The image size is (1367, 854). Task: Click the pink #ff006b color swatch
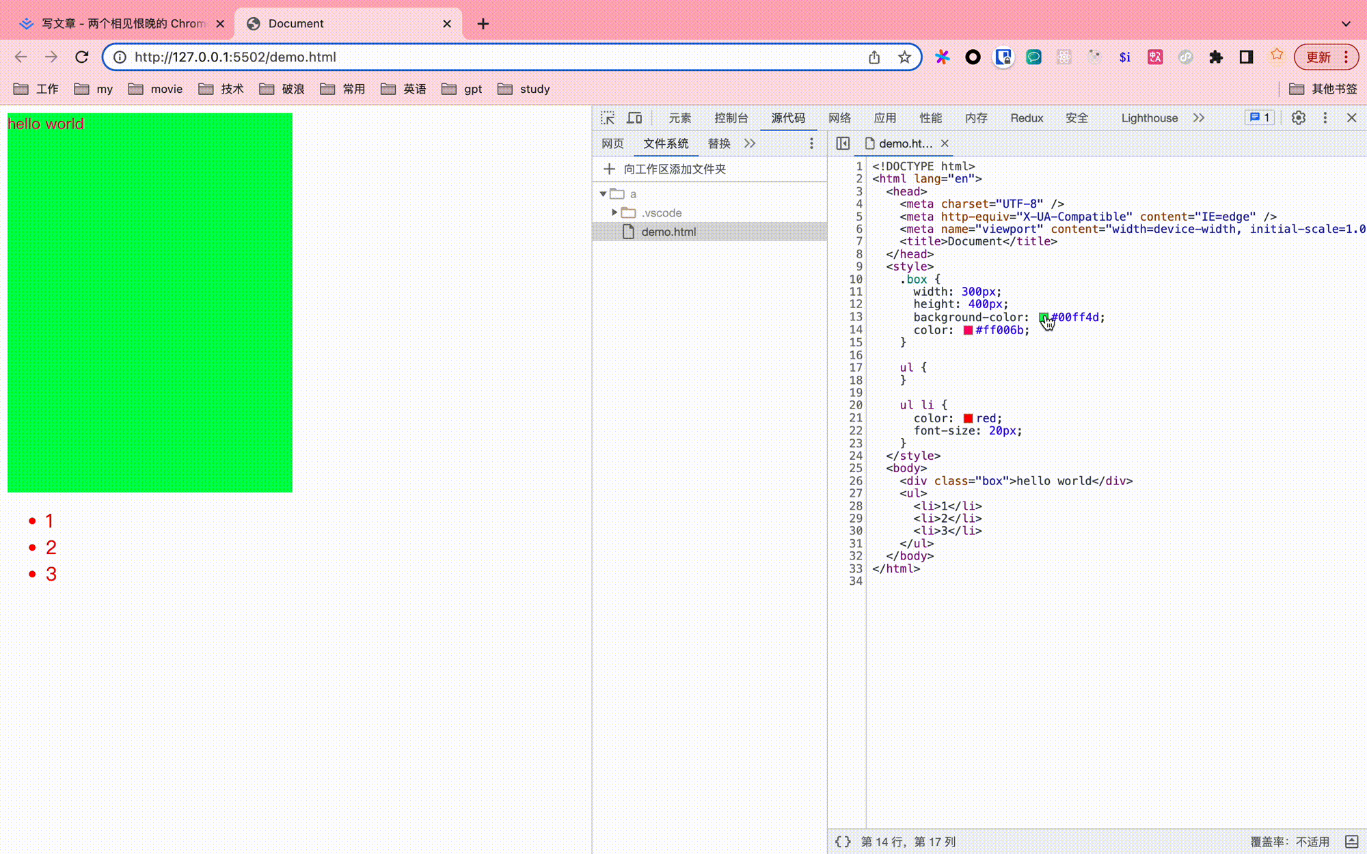pyautogui.click(x=968, y=330)
